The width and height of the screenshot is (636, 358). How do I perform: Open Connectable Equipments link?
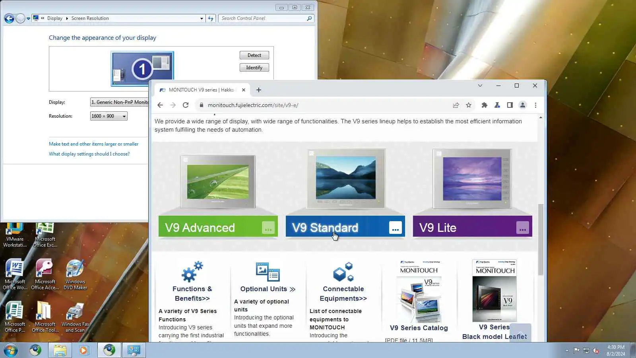click(x=343, y=294)
